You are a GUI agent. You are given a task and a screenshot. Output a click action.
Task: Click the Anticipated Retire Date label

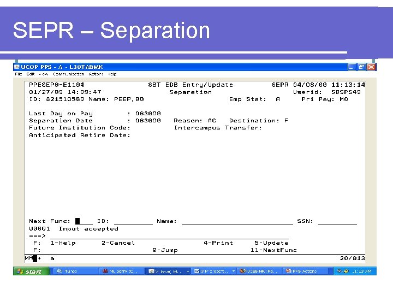pyautogui.click(x=80, y=135)
